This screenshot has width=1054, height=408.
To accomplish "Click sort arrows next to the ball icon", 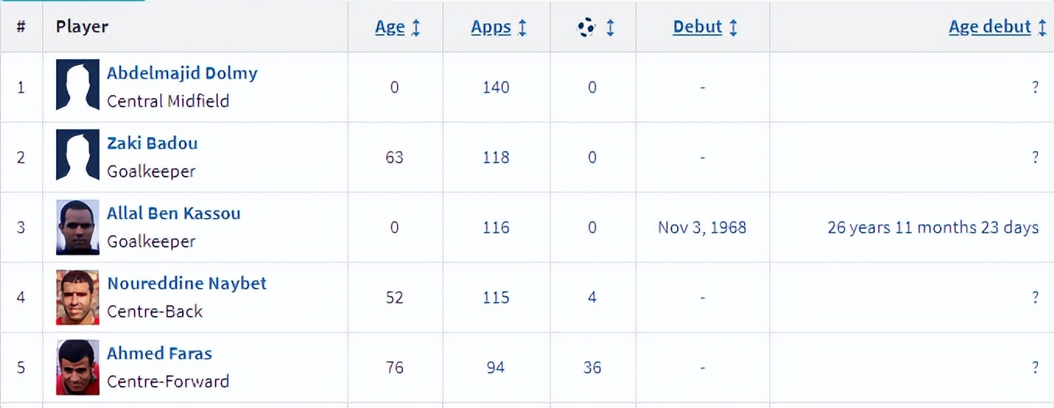I will pos(610,27).
